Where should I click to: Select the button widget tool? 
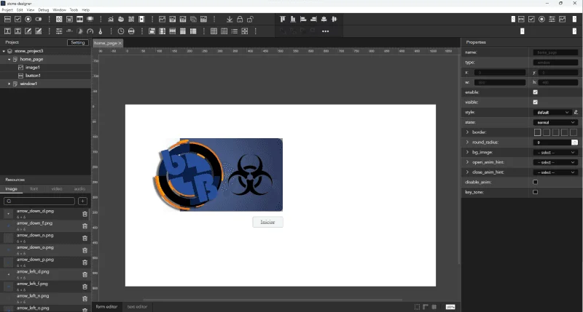[7, 20]
